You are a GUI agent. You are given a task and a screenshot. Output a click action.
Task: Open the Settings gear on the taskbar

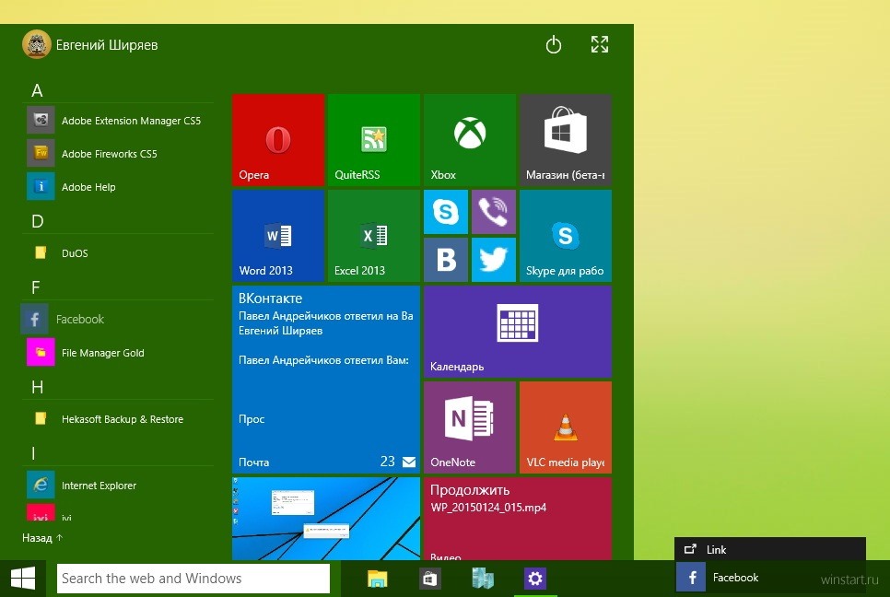point(535,579)
